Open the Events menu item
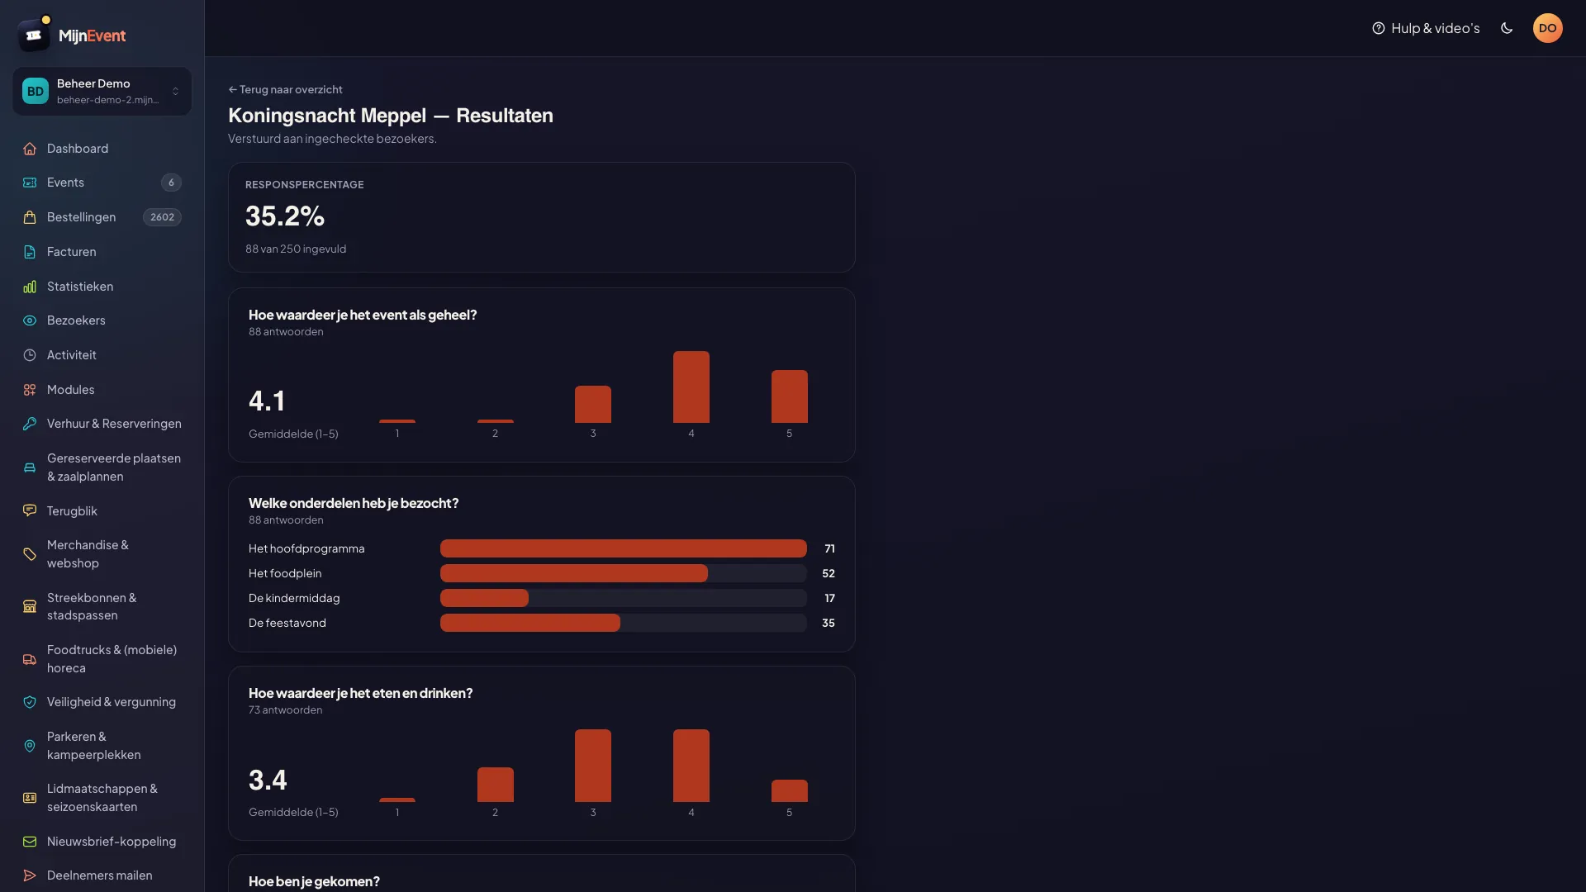 pos(102,183)
